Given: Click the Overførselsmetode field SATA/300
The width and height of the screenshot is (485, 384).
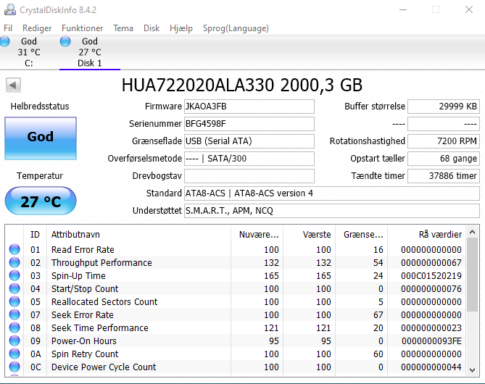Looking at the screenshot, I should pos(249,158).
